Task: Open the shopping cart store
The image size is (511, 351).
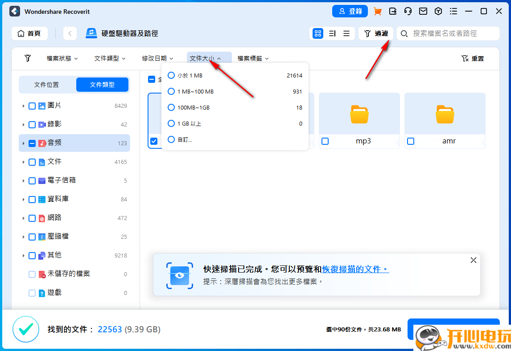Action: [x=377, y=11]
